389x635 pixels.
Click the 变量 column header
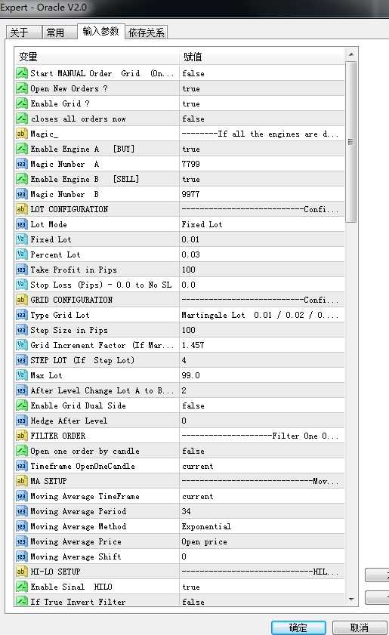tap(97, 57)
